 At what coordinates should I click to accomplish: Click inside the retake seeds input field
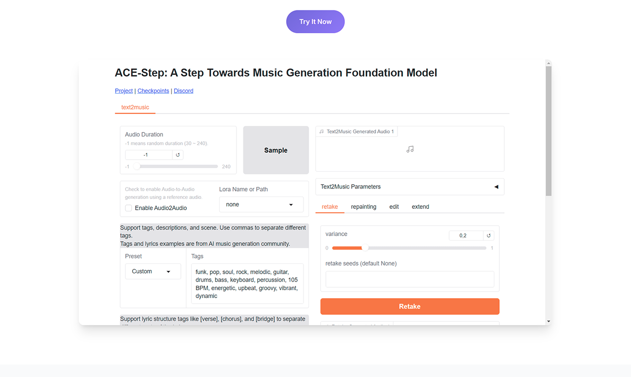(x=409, y=279)
